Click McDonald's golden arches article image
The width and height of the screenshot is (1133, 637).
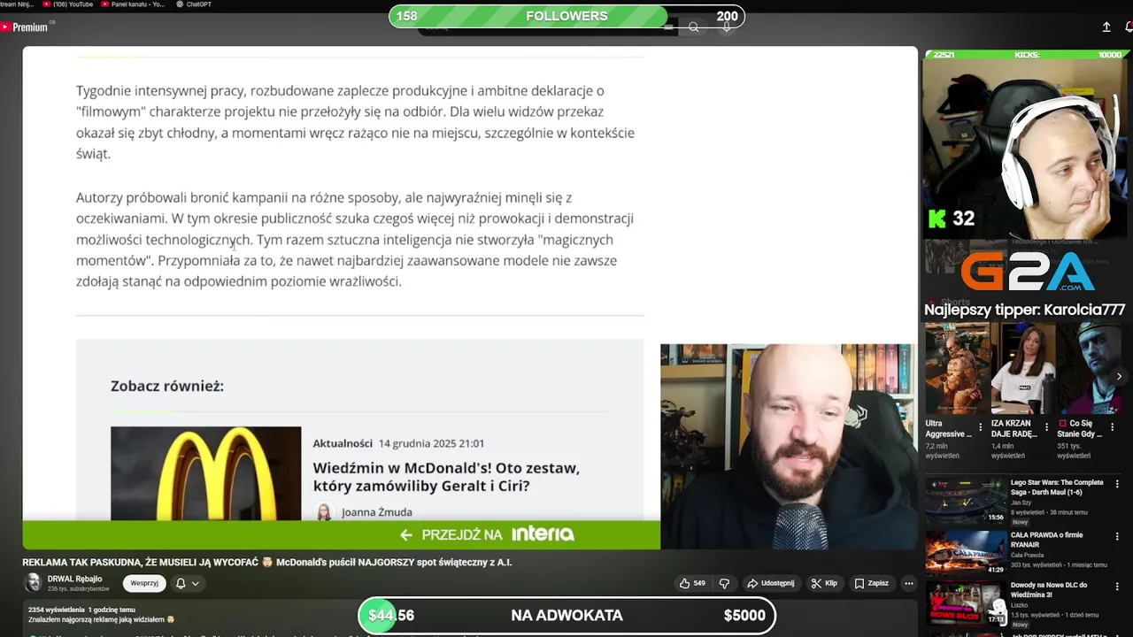205,473
